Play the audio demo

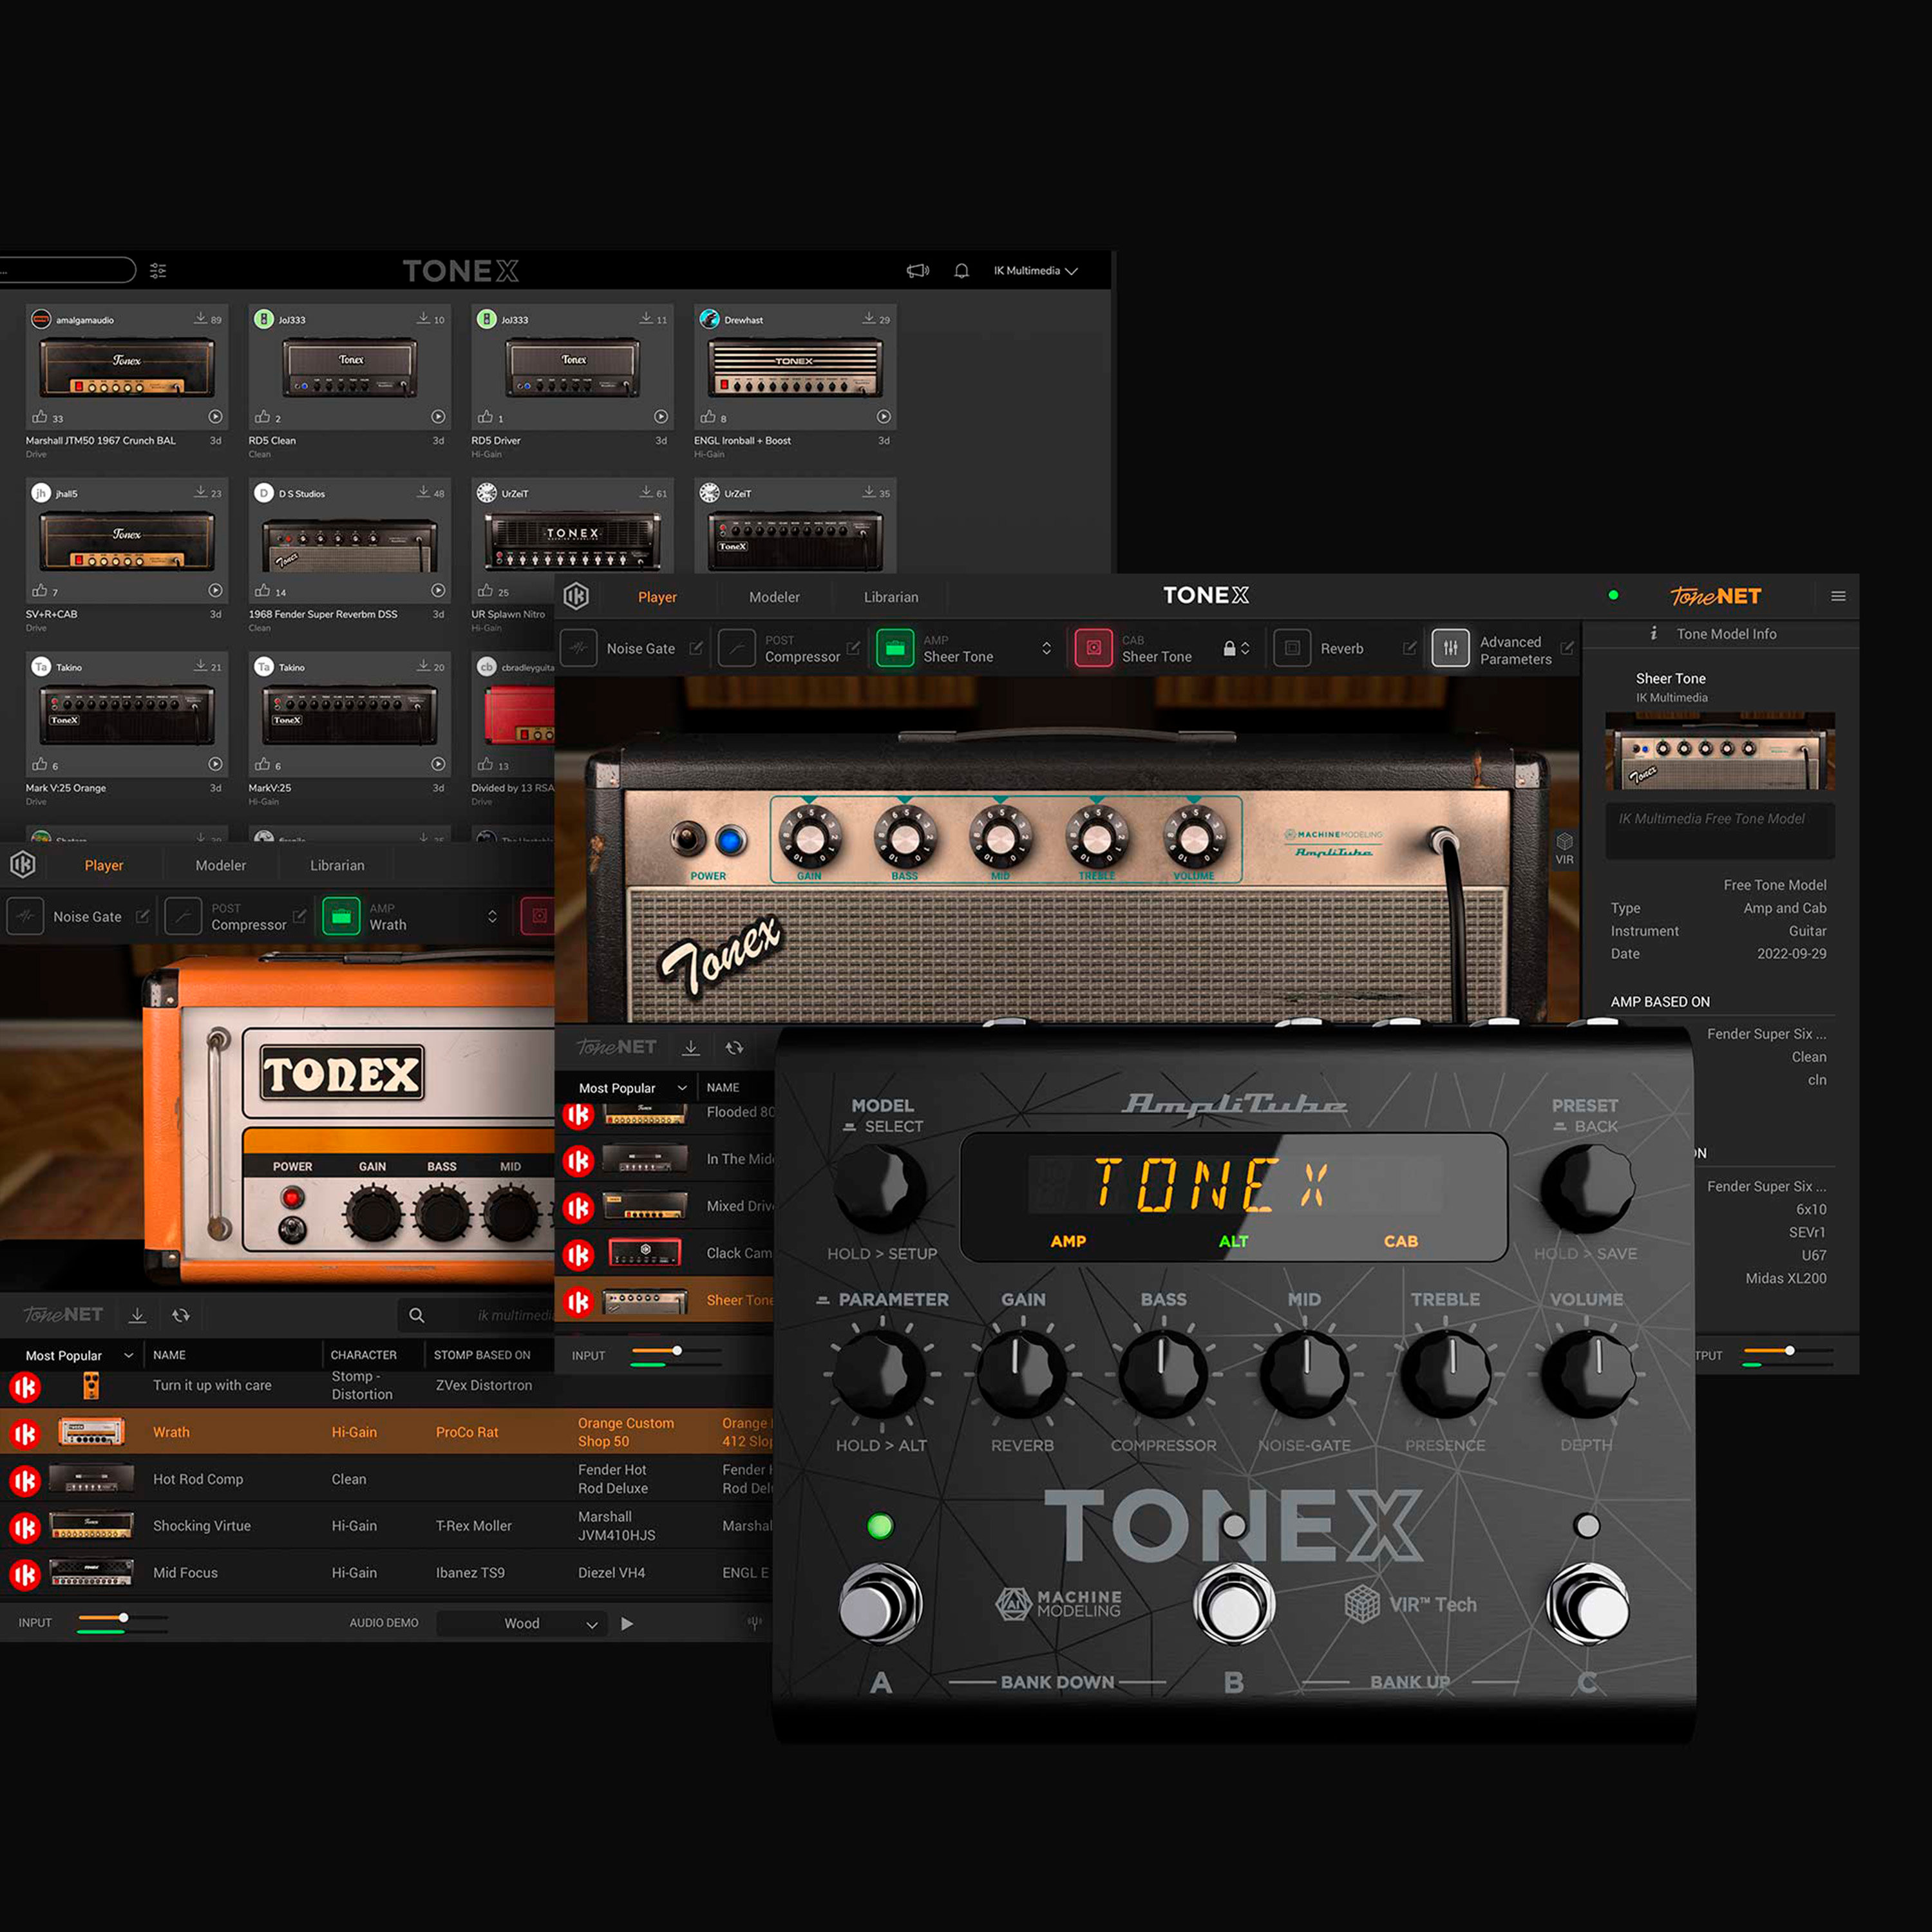coord(628,1622)
